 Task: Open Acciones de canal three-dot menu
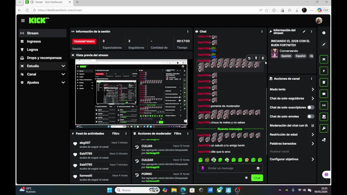(x=311, y=79)
